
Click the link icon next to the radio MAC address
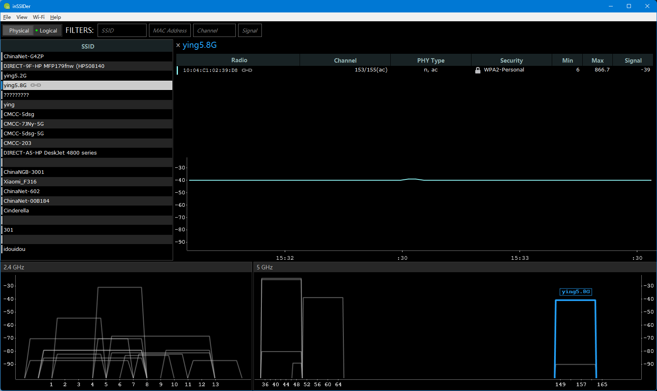tap(247, 70)
